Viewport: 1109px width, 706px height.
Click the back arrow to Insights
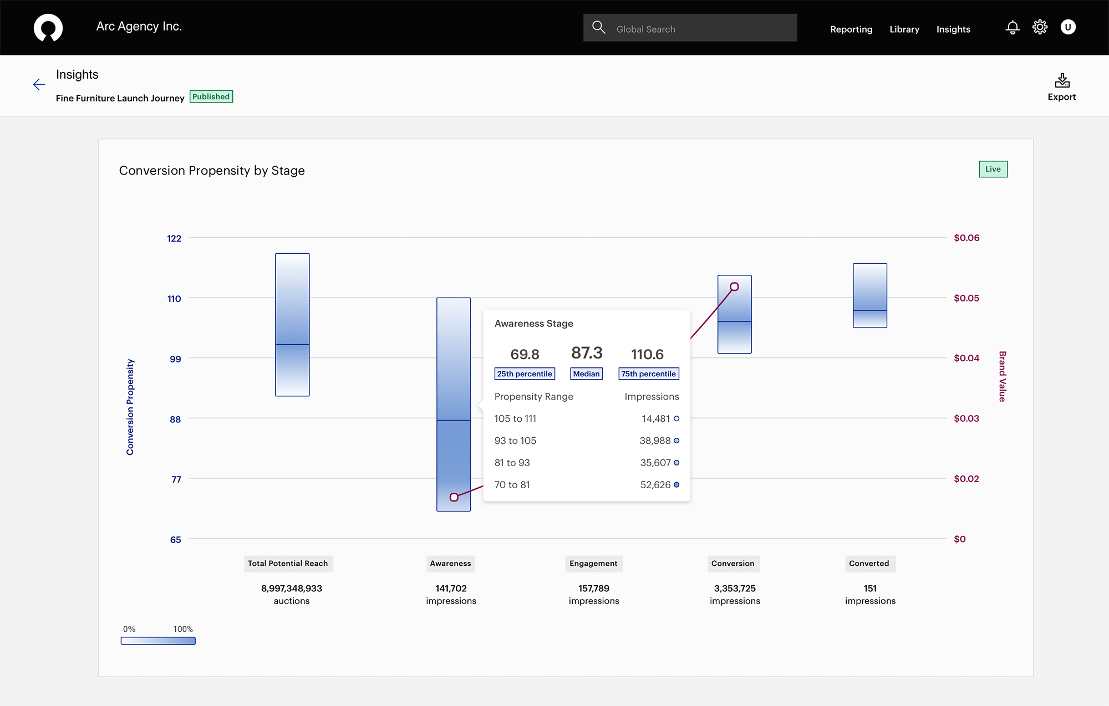click(39, 84)
